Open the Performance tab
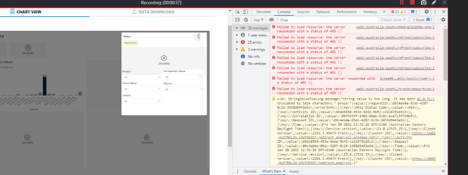468x175 pixels. [347, 12]
